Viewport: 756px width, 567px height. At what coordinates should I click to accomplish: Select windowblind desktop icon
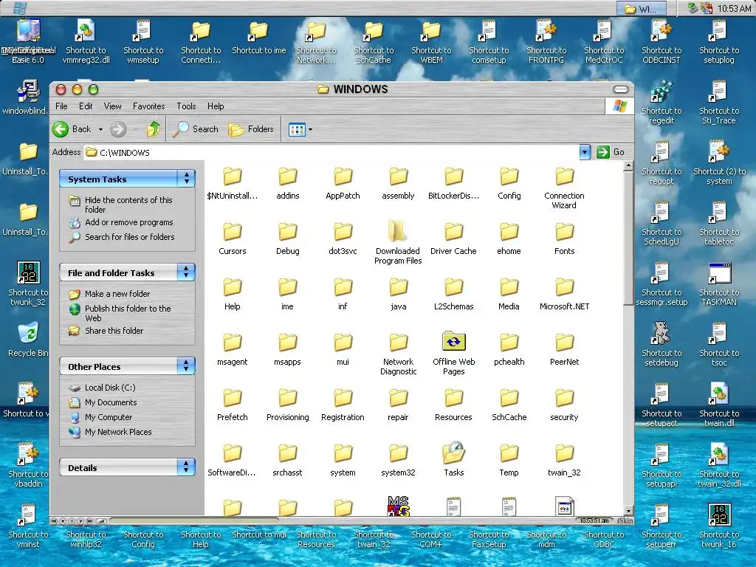click(28, 92)
